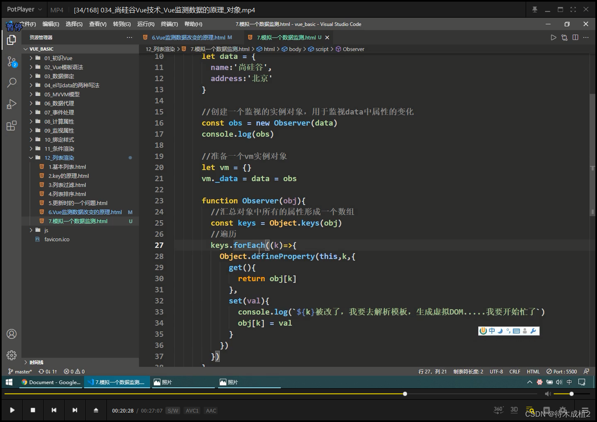Mute the PotPlayer volume speaker
Viewport: 597px width, 422px height.
coord(548,394)
